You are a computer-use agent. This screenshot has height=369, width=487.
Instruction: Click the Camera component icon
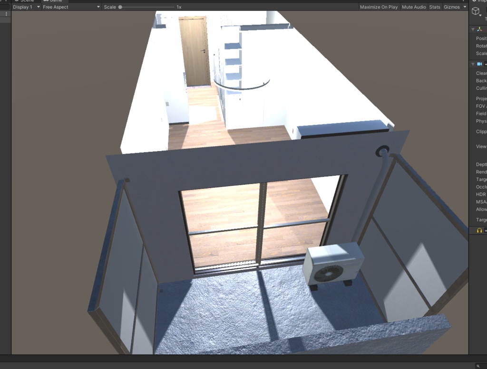tap(479, 63)
